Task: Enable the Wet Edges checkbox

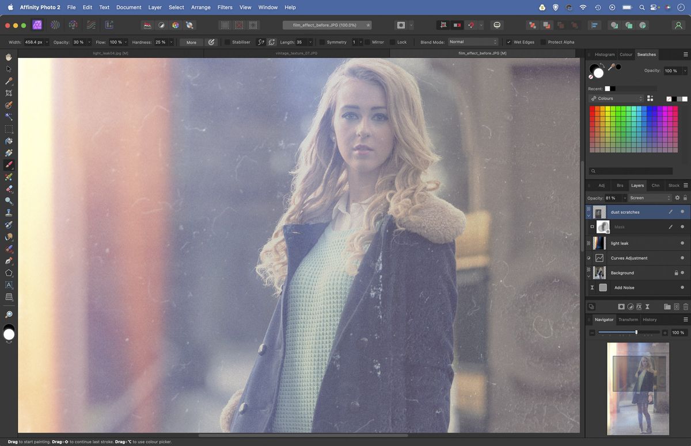Action: [509, 41]
